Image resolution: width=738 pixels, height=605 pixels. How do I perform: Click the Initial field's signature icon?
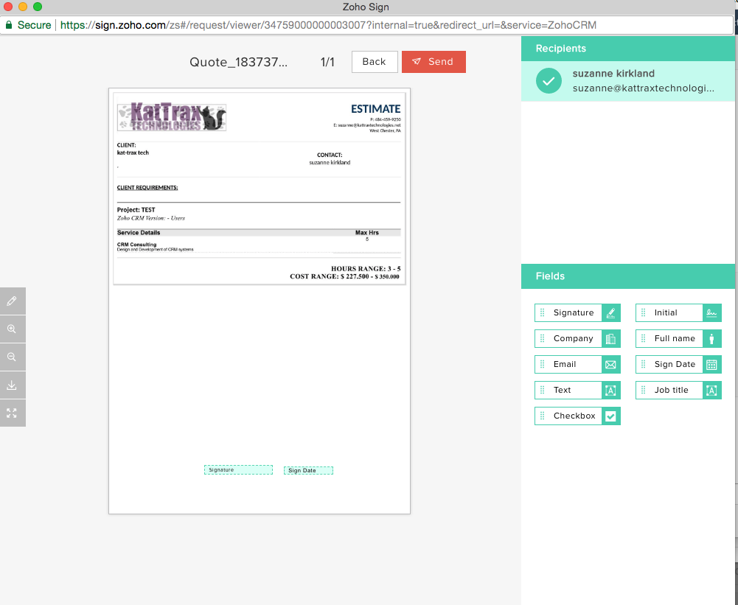click(712, 312)
